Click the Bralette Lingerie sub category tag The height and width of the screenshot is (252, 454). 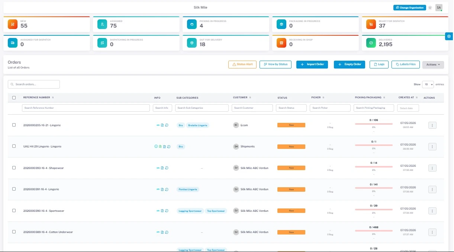click(198, 125)
